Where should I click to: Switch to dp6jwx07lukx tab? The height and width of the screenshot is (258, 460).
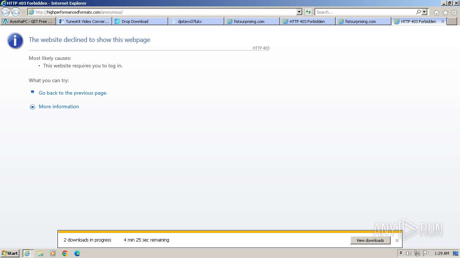coord(196,21)
